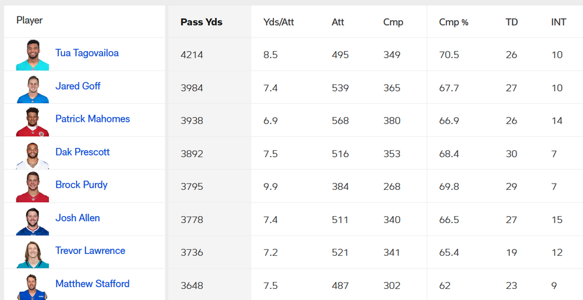Sort by the TD column header
The width and height of the screenshot is (583, 300).
point(512,22)
